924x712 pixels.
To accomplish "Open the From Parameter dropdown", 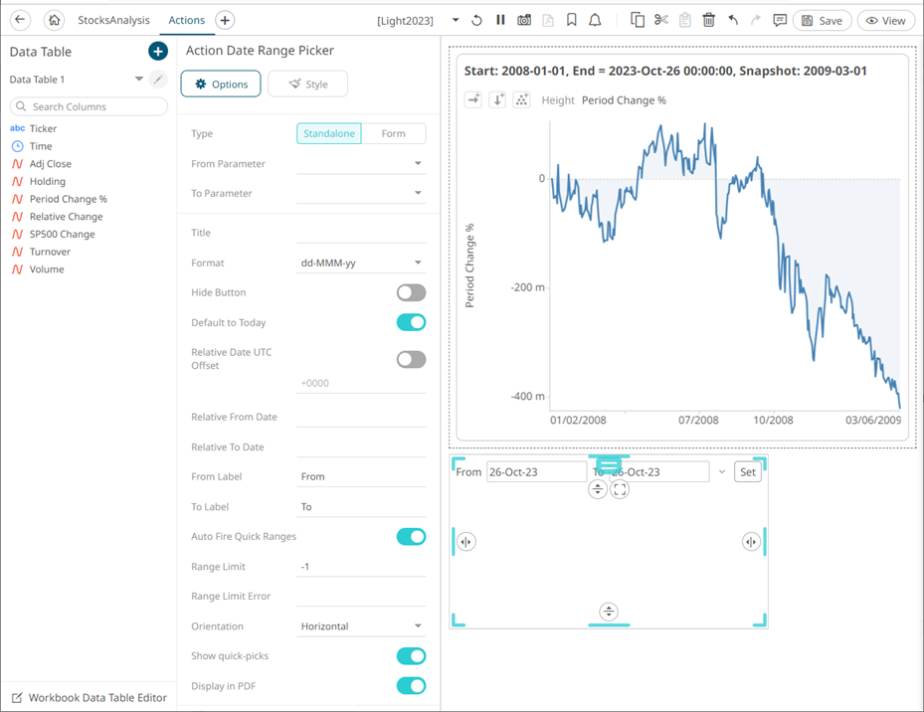I will (x=361, y=164).
